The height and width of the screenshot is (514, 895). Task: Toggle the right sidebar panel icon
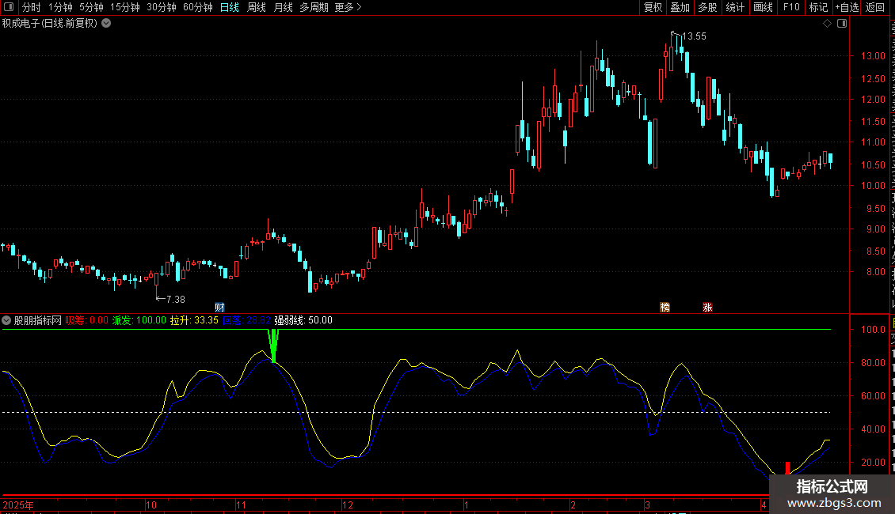pos(842,24)
